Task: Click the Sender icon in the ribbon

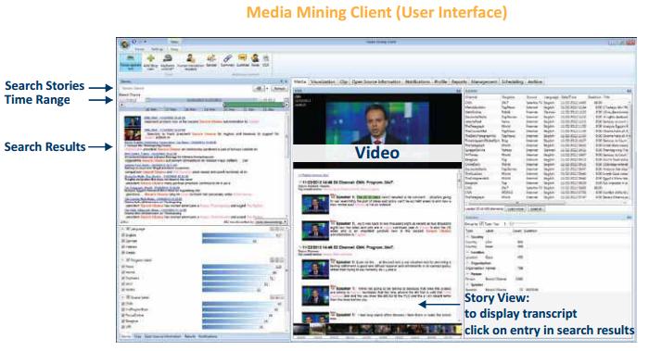Action: [x=211, y=58]
